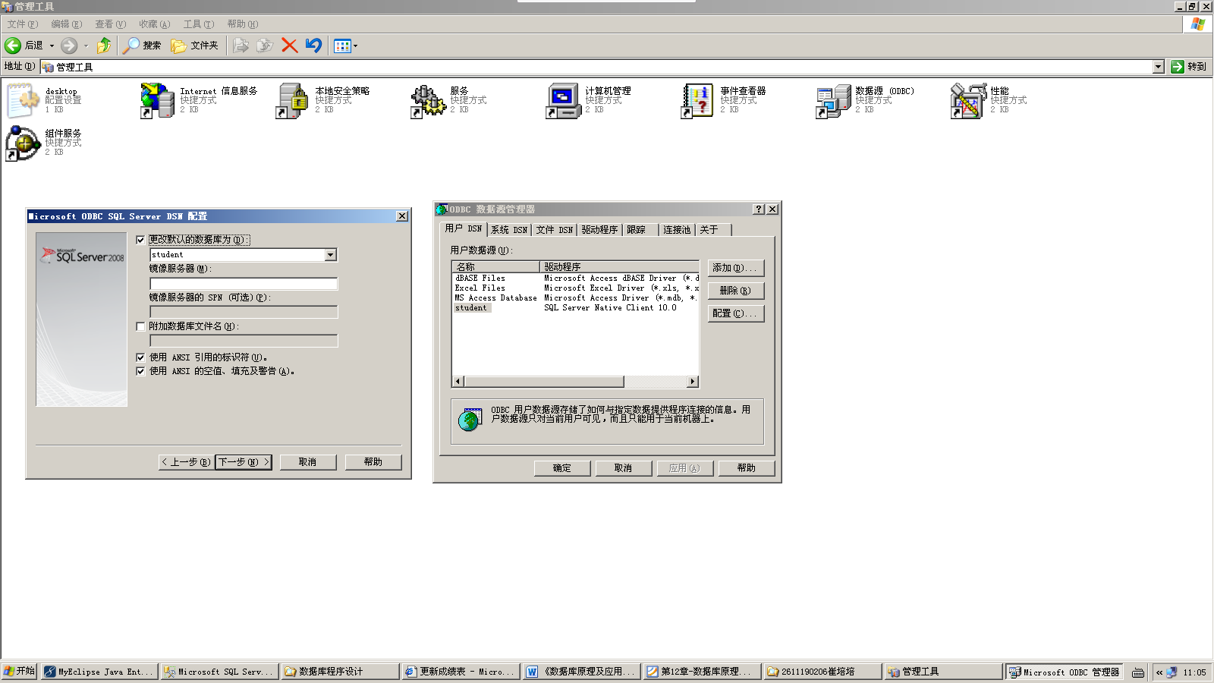1214x683 pixels.
Task: Click 上一步 in DSN configuration wizard
Action: 186,462
